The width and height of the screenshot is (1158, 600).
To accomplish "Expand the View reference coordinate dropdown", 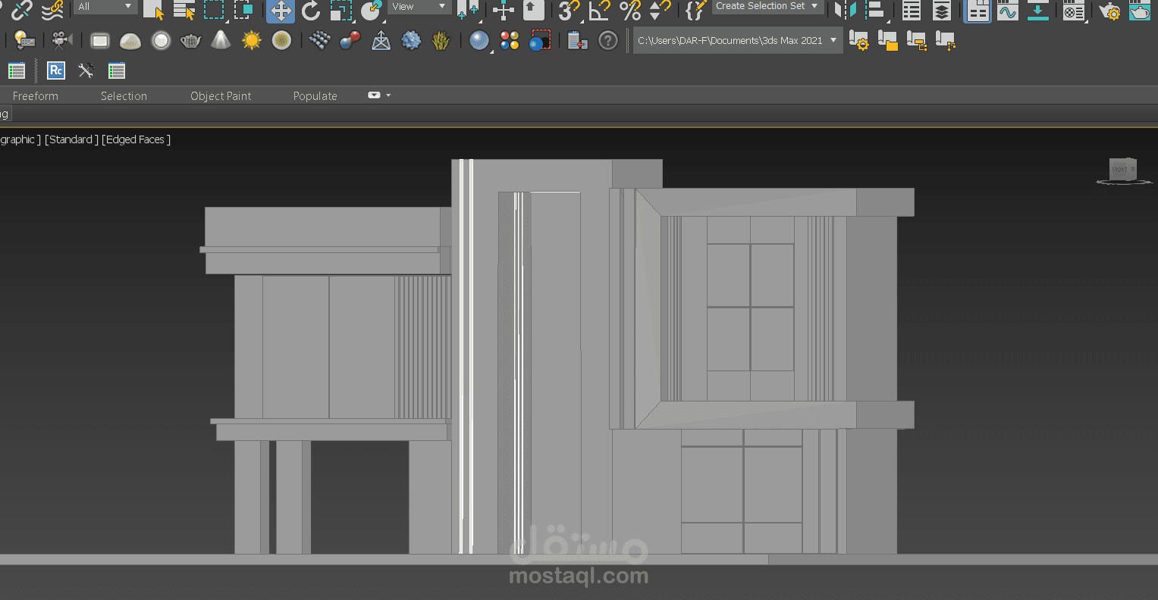I will coord(419,7).
